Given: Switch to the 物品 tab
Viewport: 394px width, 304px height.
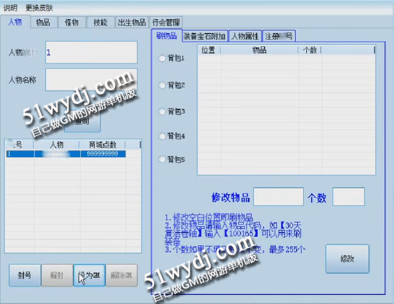Looking at the screenshot, I should [43, 22].
